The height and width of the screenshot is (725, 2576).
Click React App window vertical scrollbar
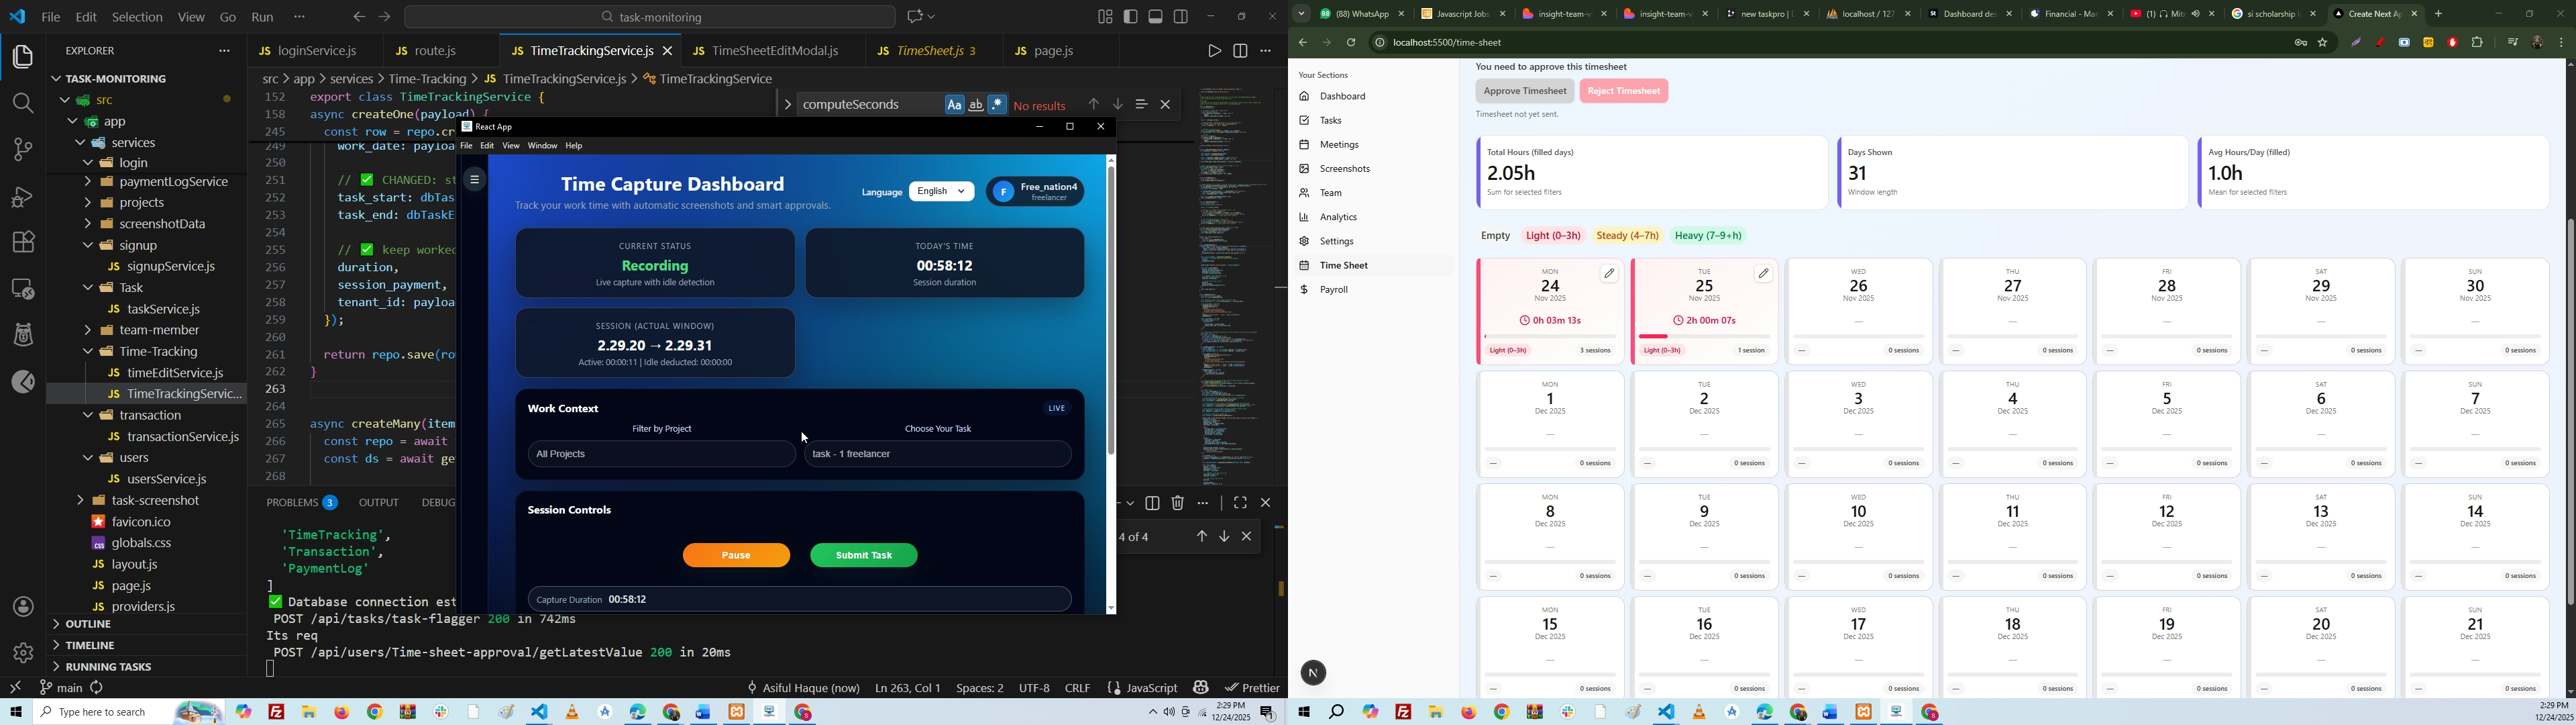pyautogui.click(x=1110, y=310)
